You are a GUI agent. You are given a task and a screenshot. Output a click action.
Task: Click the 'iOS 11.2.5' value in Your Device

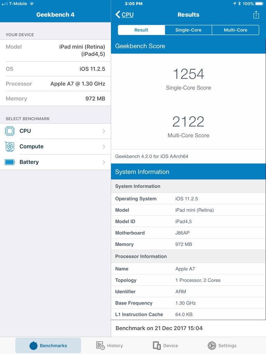point(92,69)
